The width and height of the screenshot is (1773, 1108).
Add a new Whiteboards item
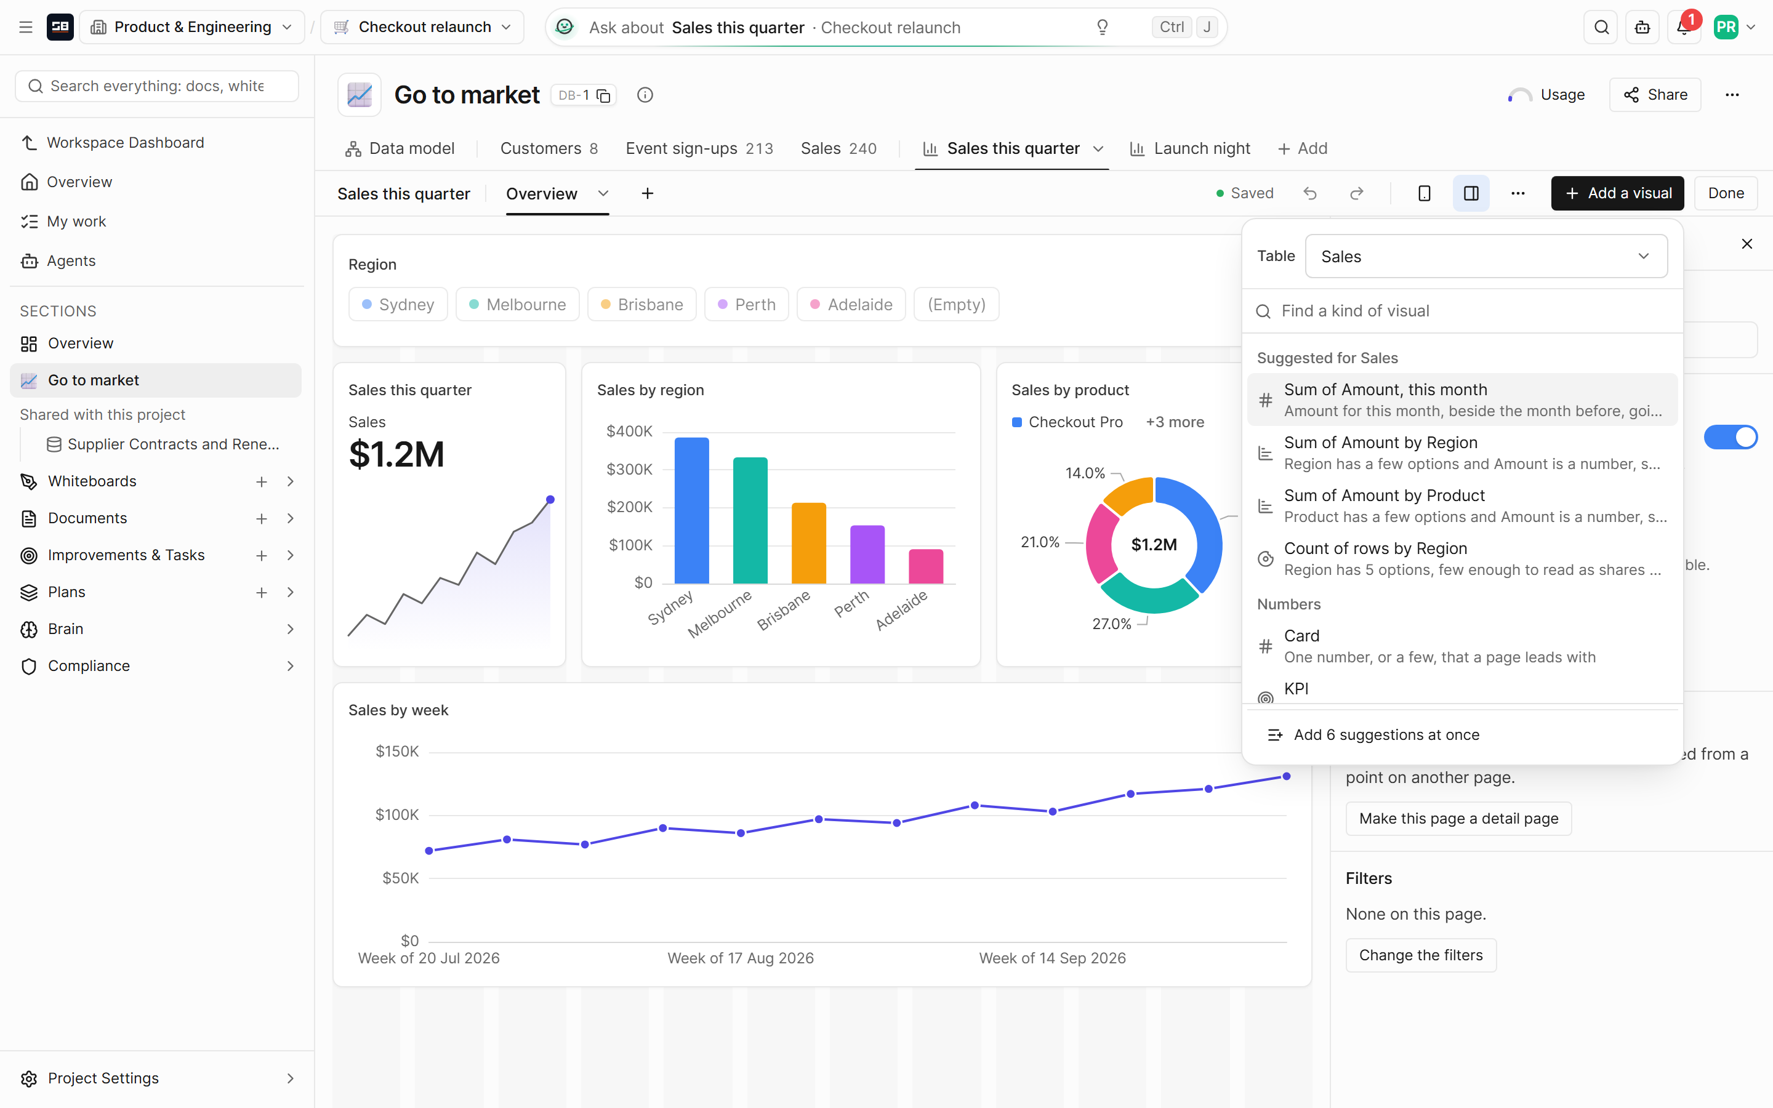click(262, 481)
